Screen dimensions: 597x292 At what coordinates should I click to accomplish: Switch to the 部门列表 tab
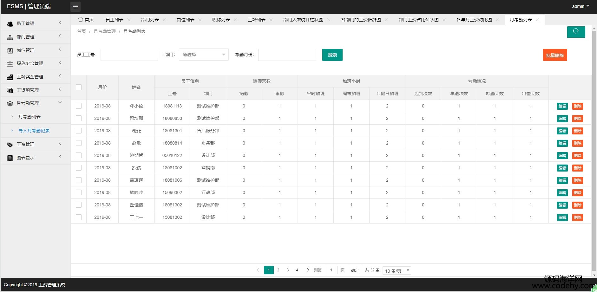click(150, 20)
